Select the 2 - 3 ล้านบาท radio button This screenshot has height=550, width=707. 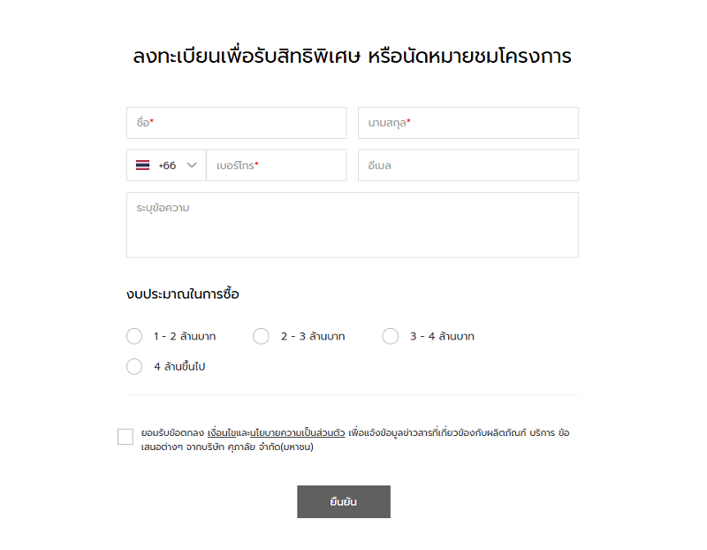261,336
